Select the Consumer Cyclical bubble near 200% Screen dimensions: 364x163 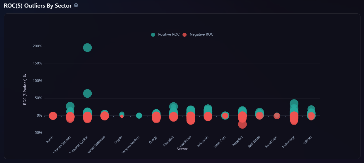coord(87,48)
